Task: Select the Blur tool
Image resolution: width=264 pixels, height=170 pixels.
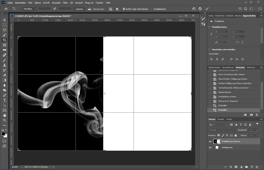Action: (4, 85)
